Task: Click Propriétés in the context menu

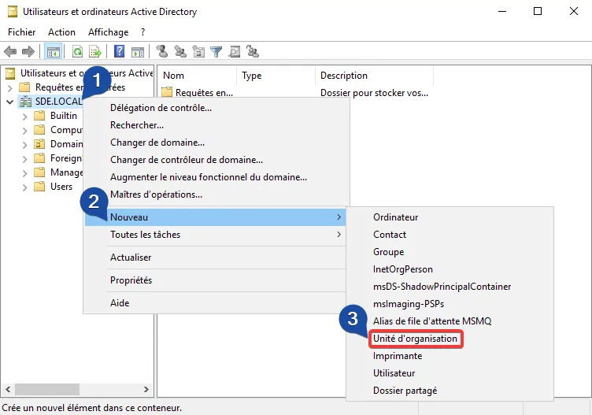Action: [x=131, y=280]
